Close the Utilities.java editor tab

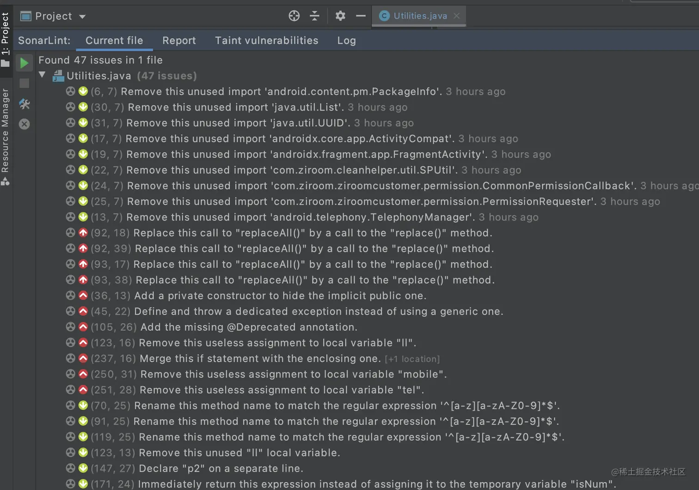pyautogui.click(x=456, y=16)
